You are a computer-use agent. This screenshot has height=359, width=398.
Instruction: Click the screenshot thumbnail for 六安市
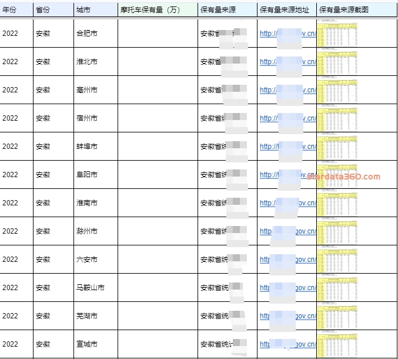coord(337,259)
